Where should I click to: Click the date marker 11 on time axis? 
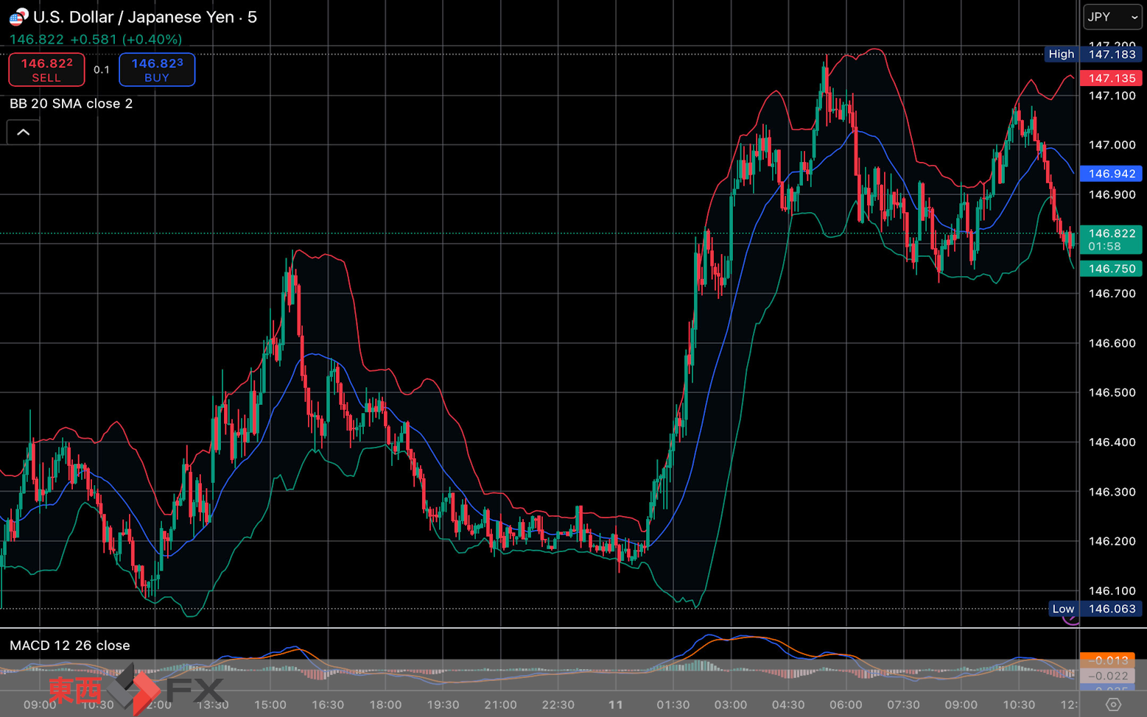(x=616, y=704)
